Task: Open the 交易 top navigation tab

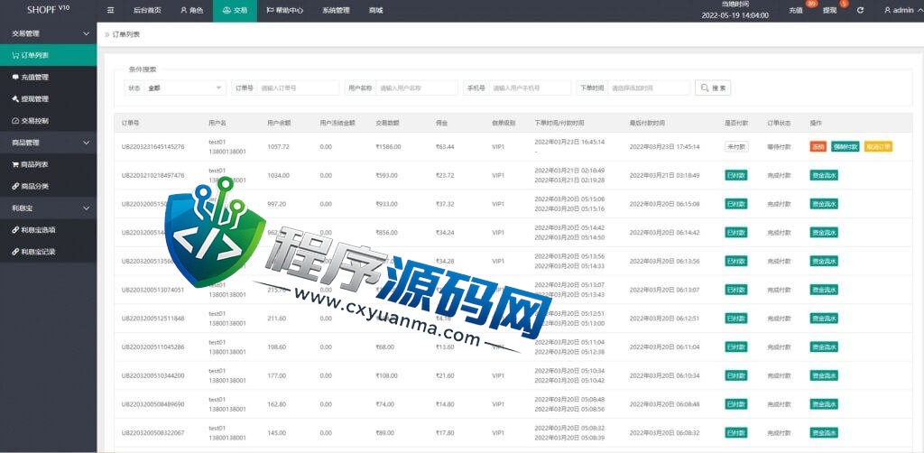Action: (235, 10)
